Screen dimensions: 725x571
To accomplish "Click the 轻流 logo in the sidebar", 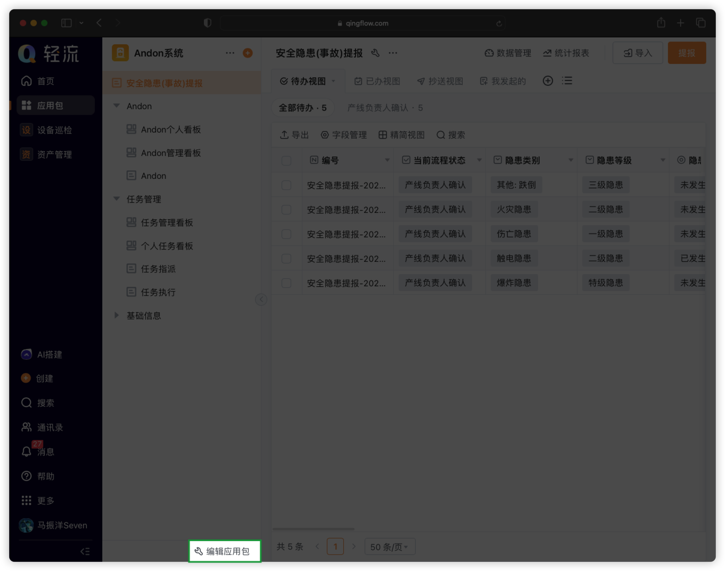I will tap(48, 54).
